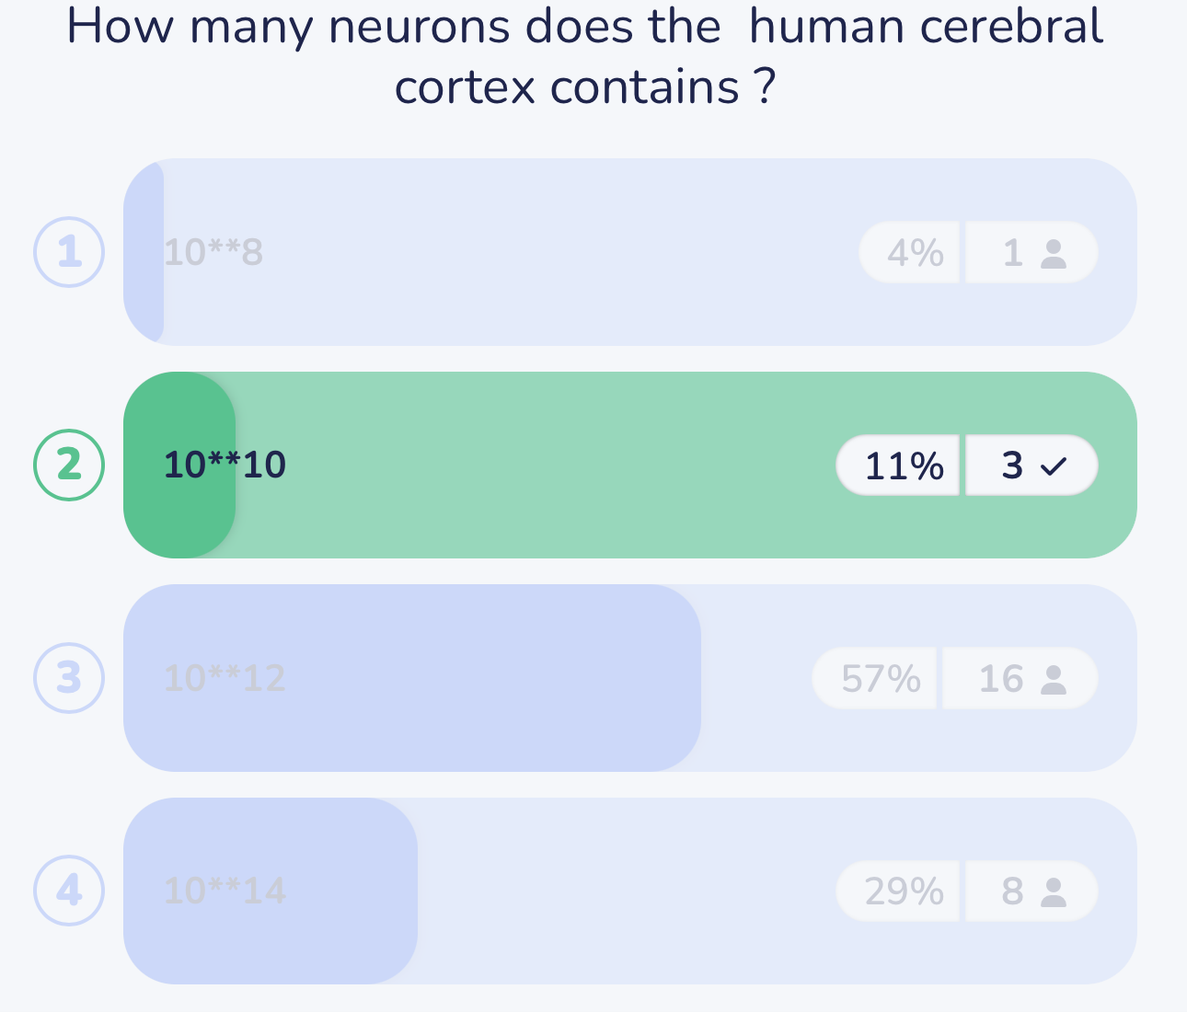Click the poll question heading text

(x=585, y=55)
